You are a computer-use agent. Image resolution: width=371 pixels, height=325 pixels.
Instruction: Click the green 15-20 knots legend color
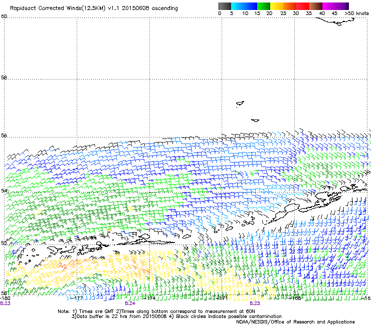tap(264, 6)
